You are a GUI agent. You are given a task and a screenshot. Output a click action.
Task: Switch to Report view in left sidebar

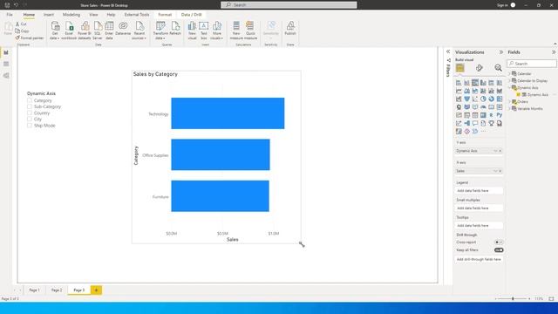(x=6, y=52)
